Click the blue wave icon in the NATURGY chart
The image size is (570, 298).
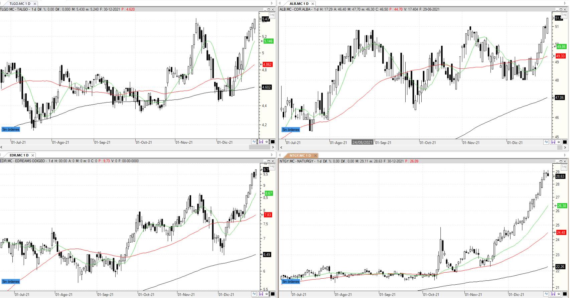click(x=546, y=294)
